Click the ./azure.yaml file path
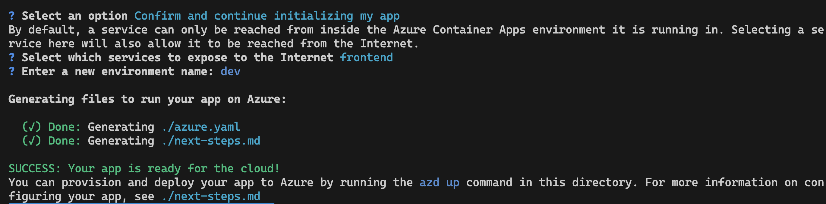Viewport: 826px width, 204px height. coord(201,127)
